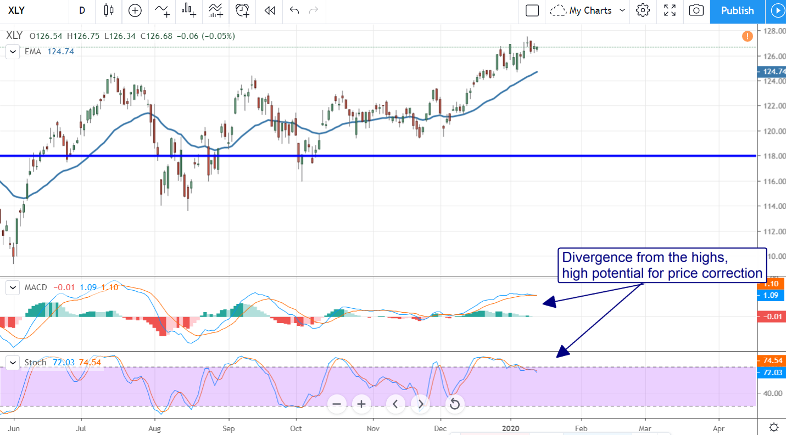Screen dimensions: 786x435
Task: Collapse the EMA indicator legend
Action: click(x=12, y=52)
